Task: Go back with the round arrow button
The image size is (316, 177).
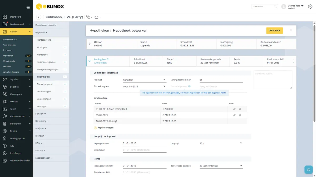Action: [39, 17]
